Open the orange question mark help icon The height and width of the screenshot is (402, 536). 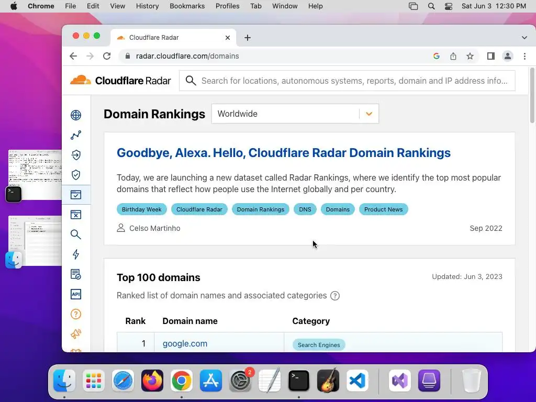click(76, 314)
